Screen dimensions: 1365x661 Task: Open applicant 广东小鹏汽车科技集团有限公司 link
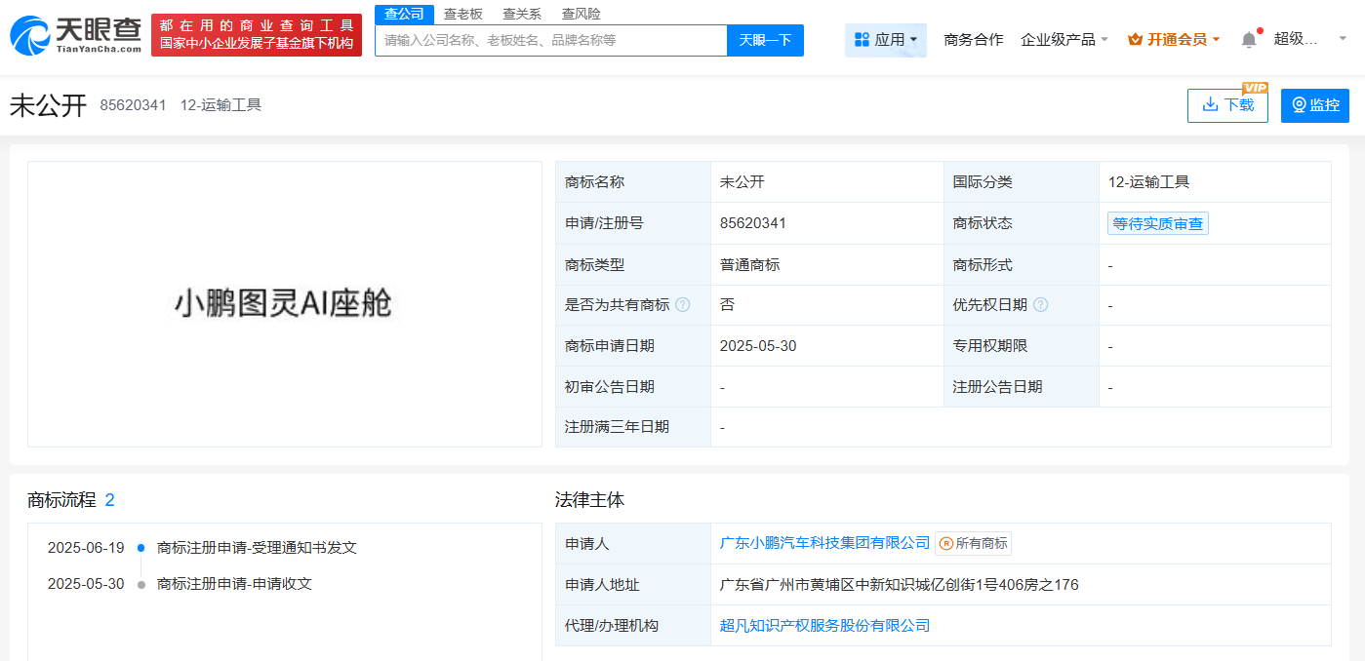coord(824,543)
